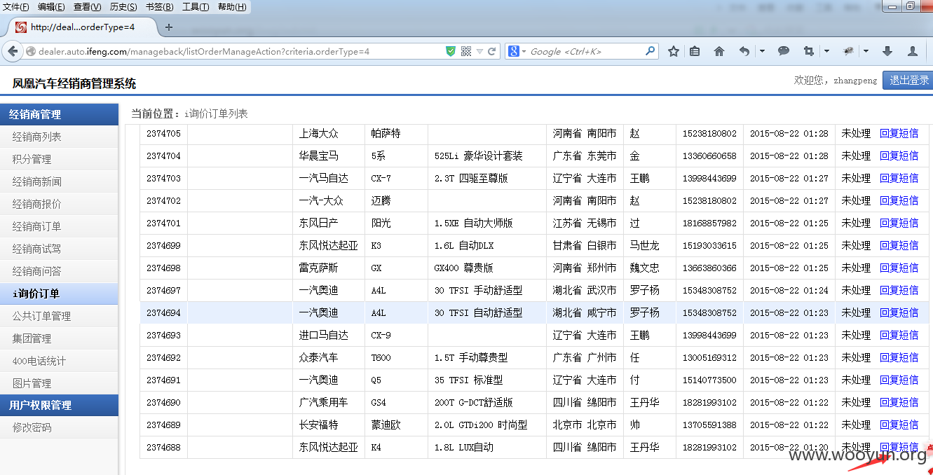This screenshot has width=933, height=475.
Task: Click the crop screenshot toolbar icon
Action: [x=809, y=51]
